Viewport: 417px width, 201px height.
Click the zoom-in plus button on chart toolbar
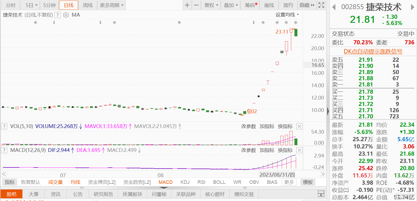click(187, 5)
